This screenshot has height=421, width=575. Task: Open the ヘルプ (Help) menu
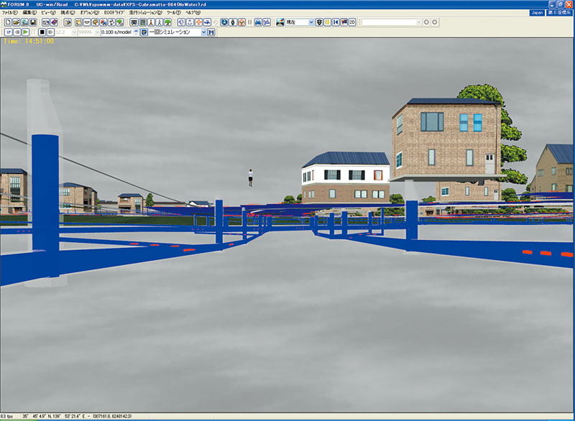click(x=193, y=13)
